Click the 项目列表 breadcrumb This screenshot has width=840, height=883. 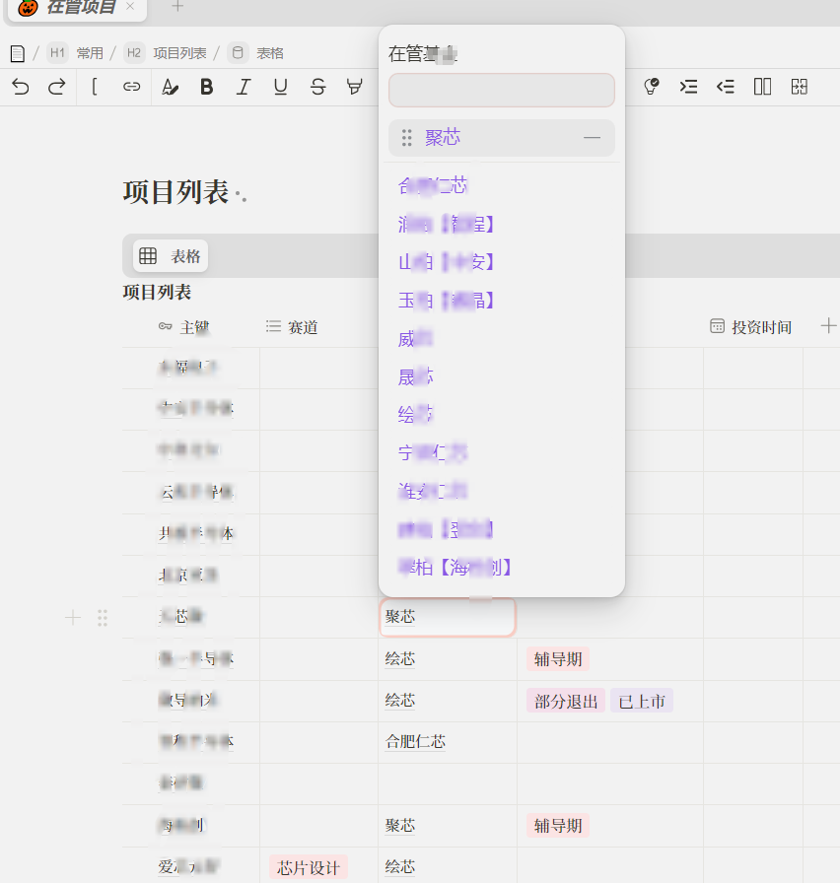[179, 53]
